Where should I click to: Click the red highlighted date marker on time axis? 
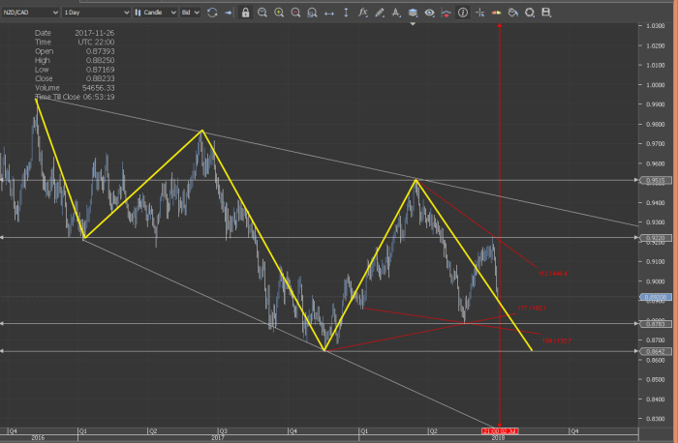point(500,431)
